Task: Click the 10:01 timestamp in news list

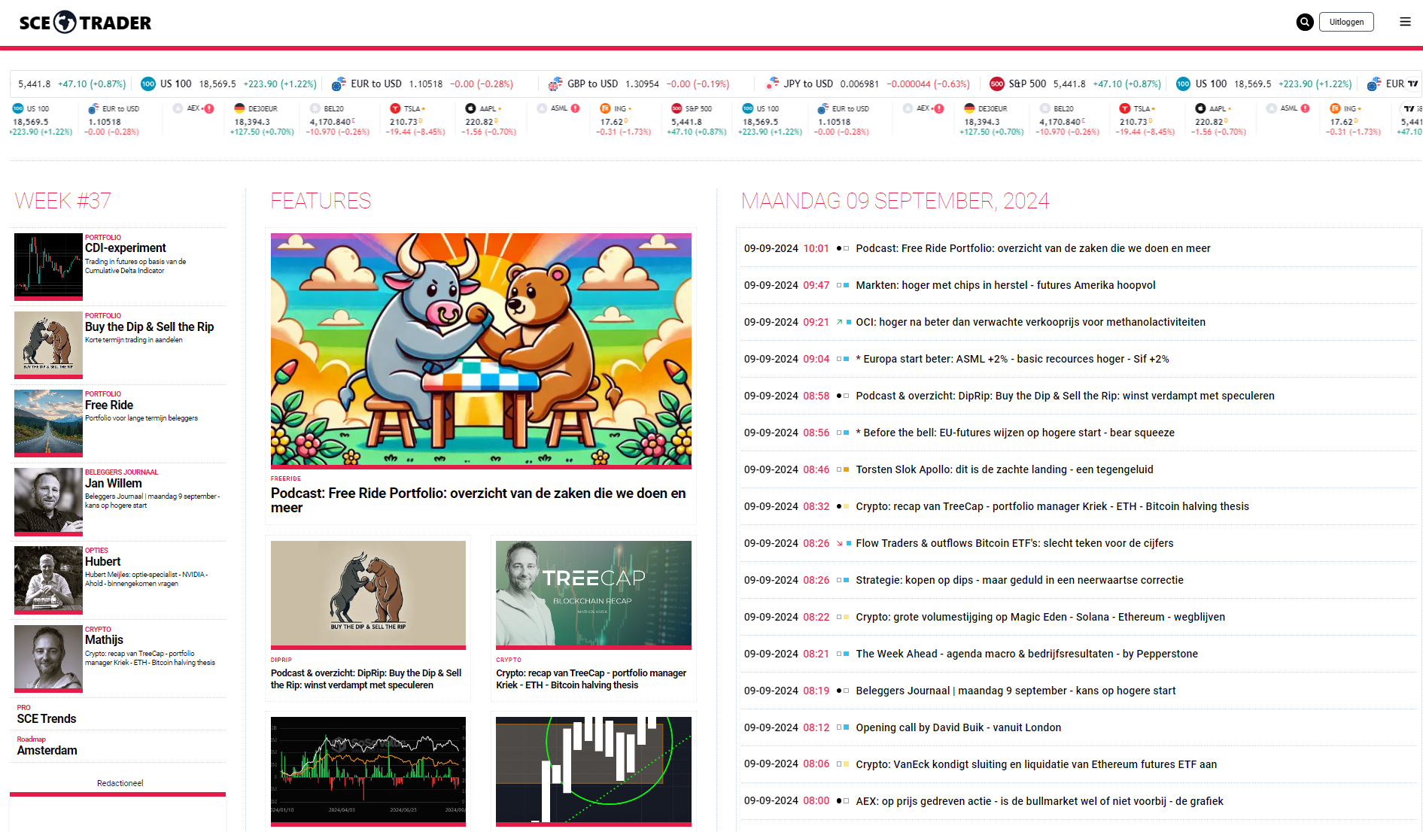Action: coord(816,249)
